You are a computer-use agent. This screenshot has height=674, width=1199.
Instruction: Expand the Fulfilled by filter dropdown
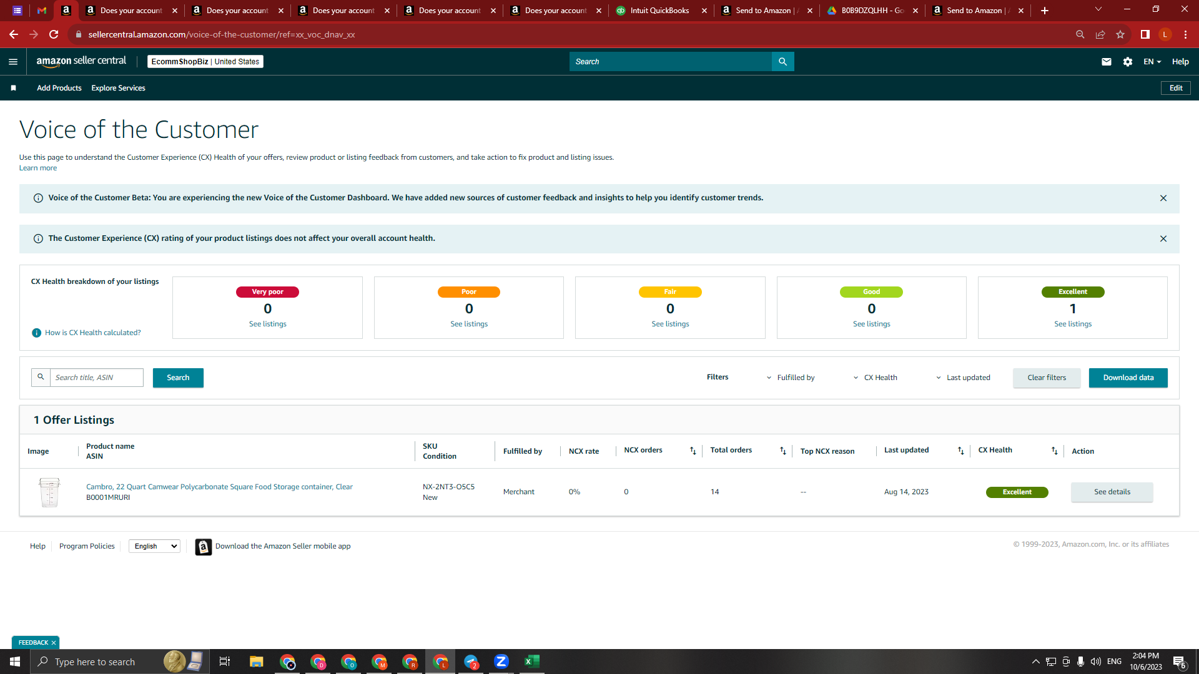(790, 378)
